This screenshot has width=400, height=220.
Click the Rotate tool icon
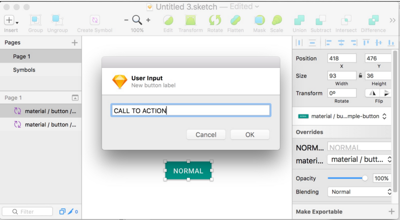[215, 20]
